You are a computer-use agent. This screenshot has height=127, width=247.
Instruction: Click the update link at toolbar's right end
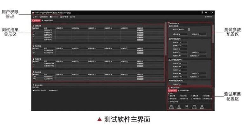pos(208,17)
